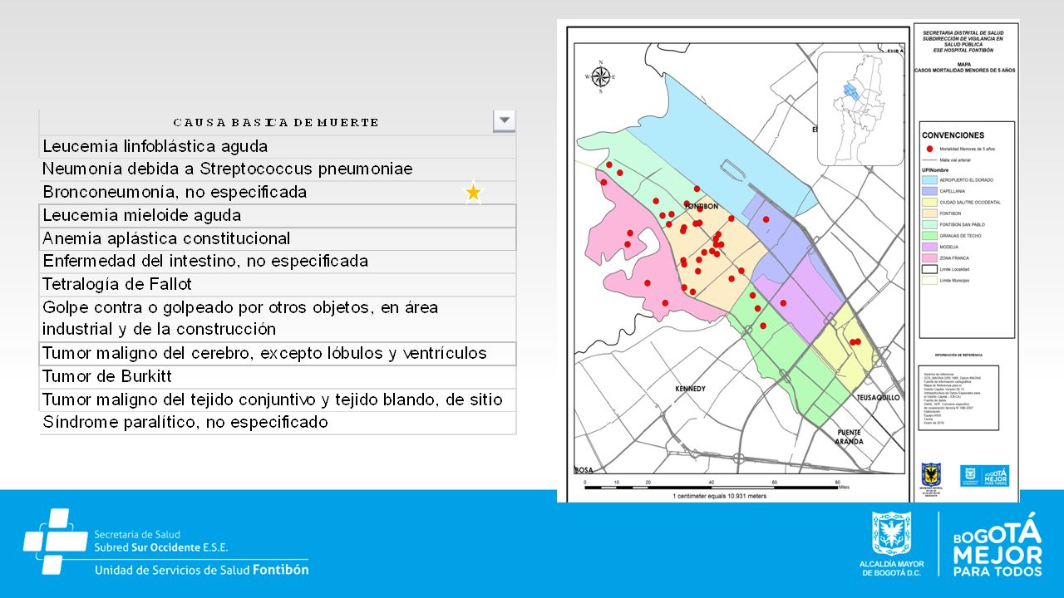Viewport: 1064px width, 598px height.
Task: Click the Ciudad Salitre Occidental legend swatch
Action: [929, 202]
